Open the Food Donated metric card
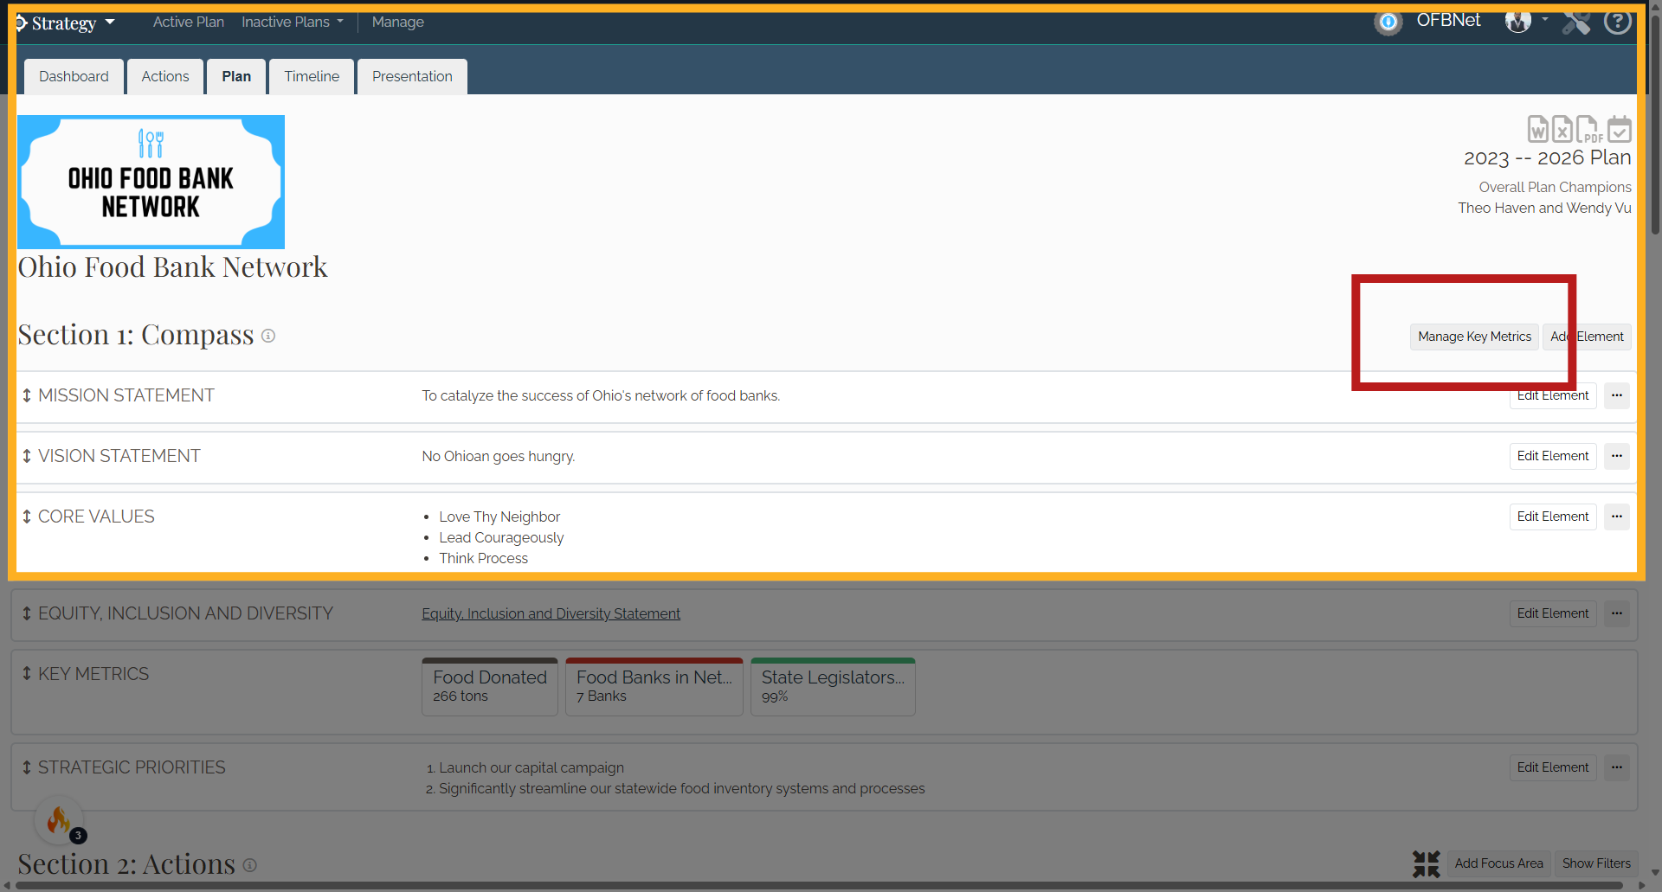Viewport: 1662px width, 892px height. [490, 687]
